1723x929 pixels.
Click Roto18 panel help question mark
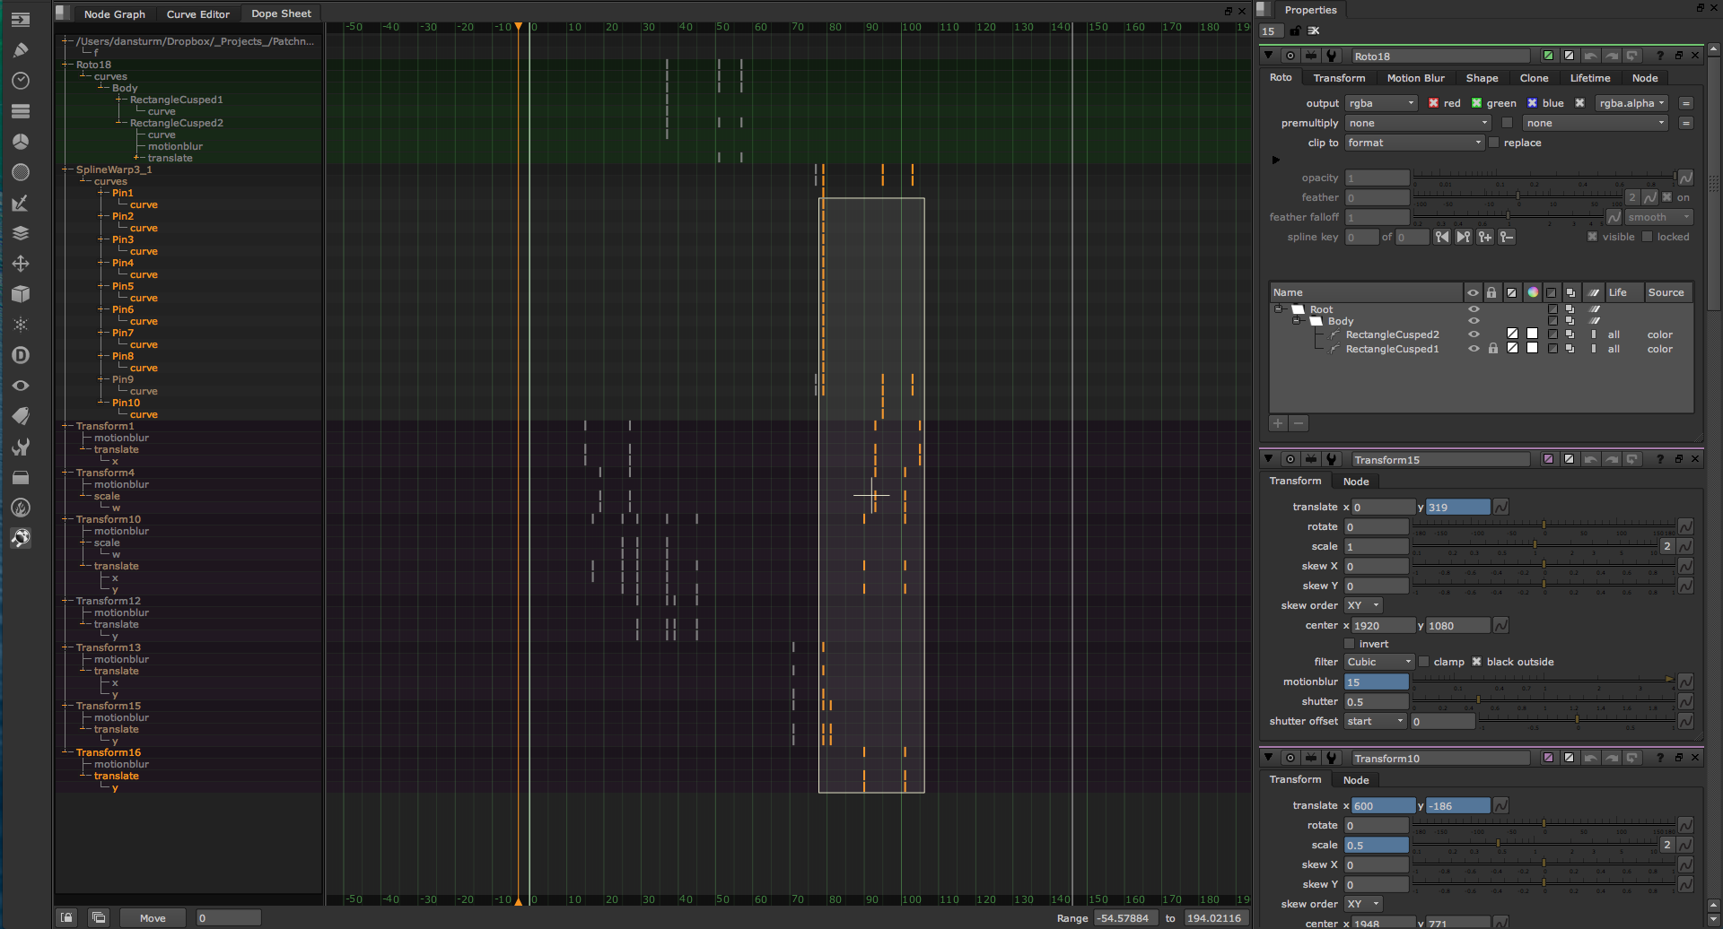coord(1659,56)
